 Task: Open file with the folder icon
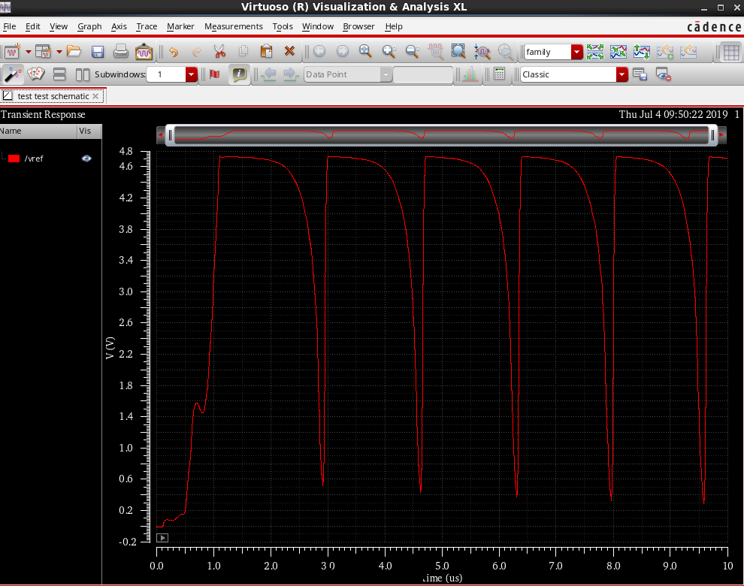pyautogui.click(x=74, y=52)
